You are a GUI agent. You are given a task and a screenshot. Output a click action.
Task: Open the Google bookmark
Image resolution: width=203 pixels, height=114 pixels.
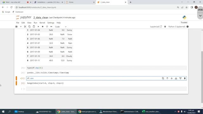6,12
